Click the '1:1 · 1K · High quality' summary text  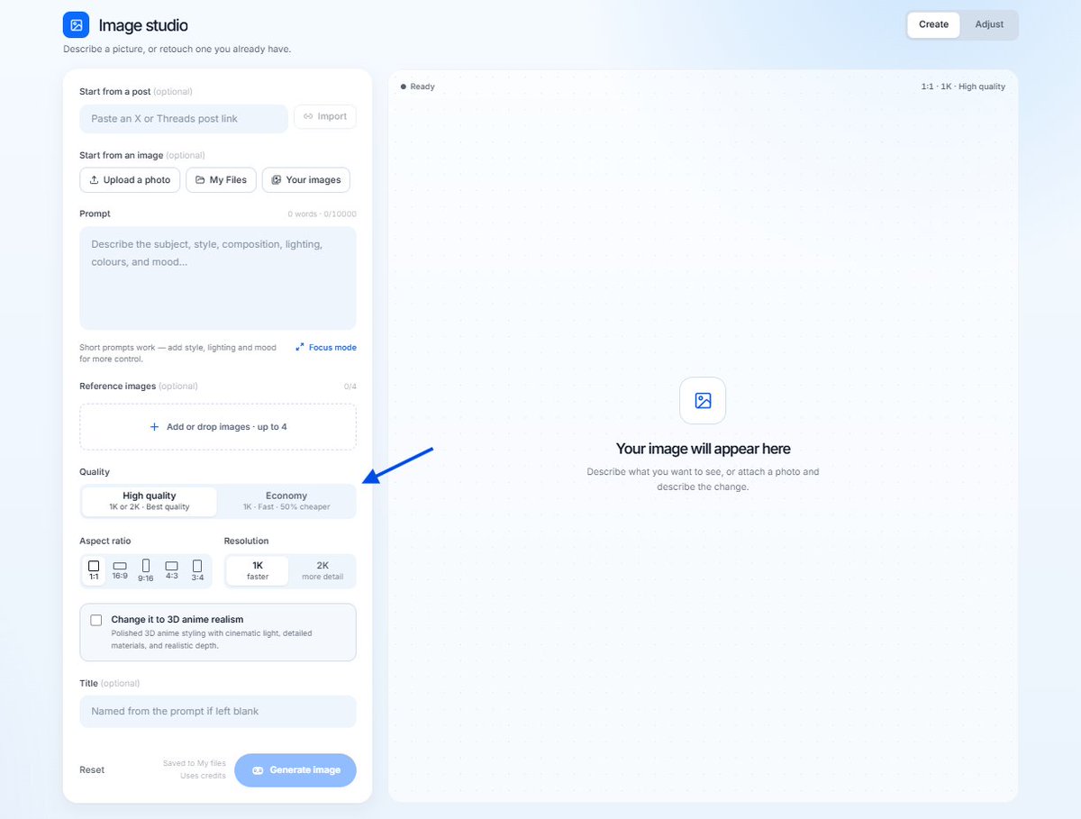pos(963,86)
